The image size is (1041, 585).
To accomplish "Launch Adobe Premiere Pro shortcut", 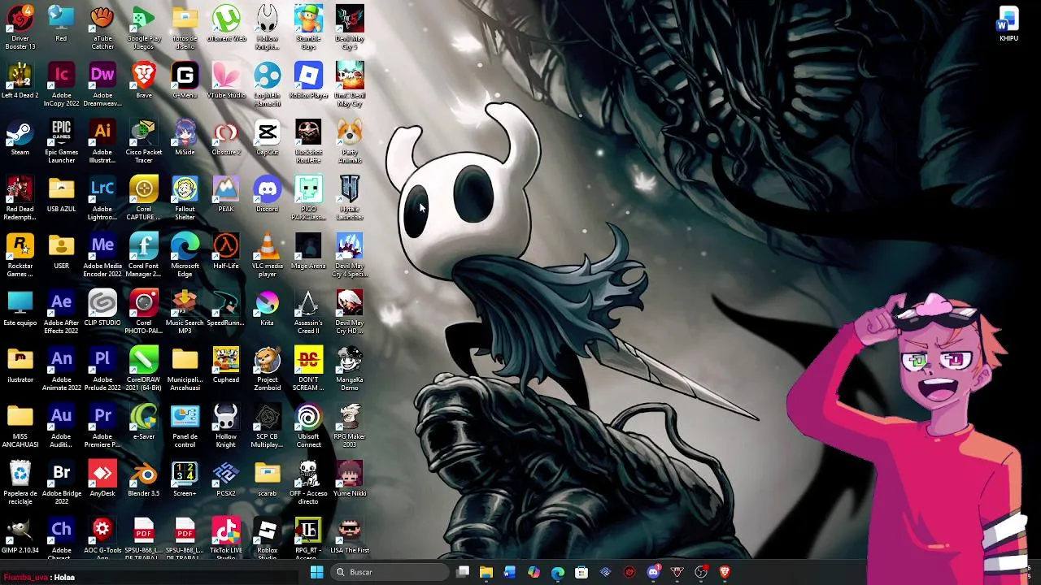I will point(102,426).
